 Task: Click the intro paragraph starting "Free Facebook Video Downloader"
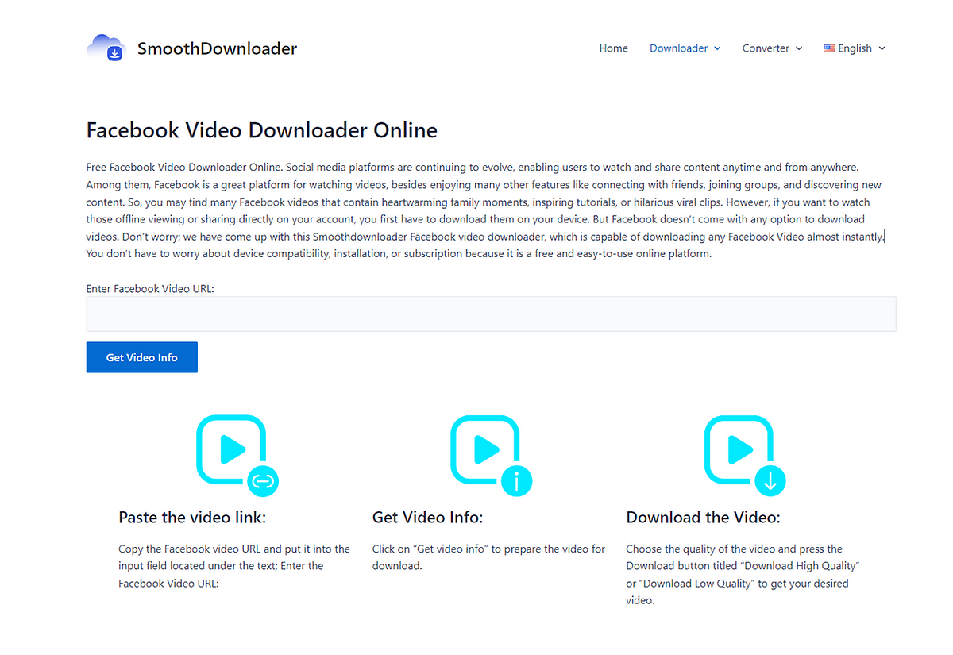point(484,210)
